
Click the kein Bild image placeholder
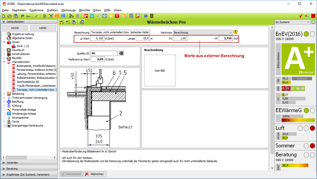pyautogui.click(x=160, y=71)
